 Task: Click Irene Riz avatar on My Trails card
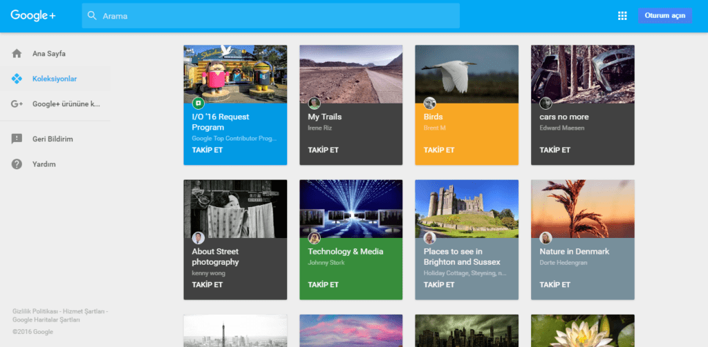[315, 103]
